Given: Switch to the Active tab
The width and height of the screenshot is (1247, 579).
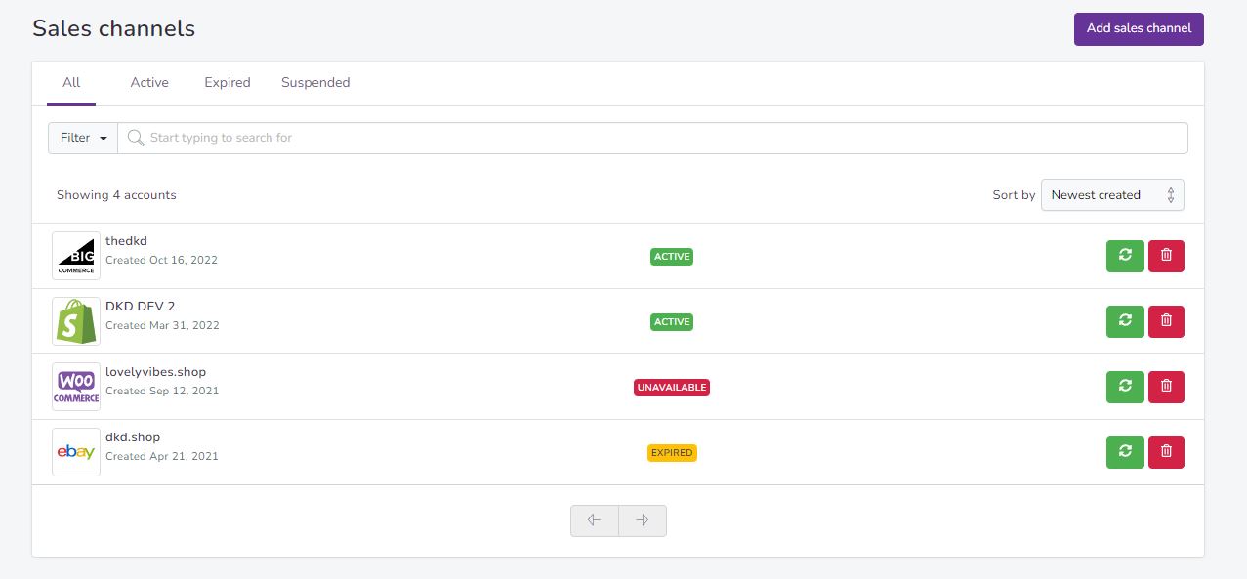Looking at the screenshot, I should tap(149, 83).
